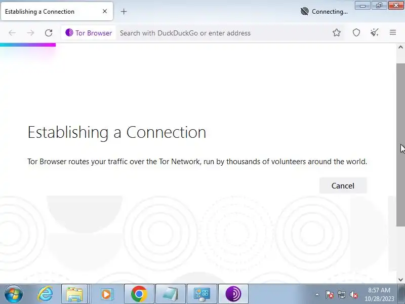Click the connection progress bar
Screen dimensions: 405x304
pos(28,45)
